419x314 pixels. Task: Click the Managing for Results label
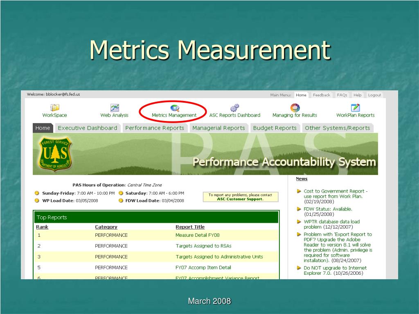click(295, 115)
